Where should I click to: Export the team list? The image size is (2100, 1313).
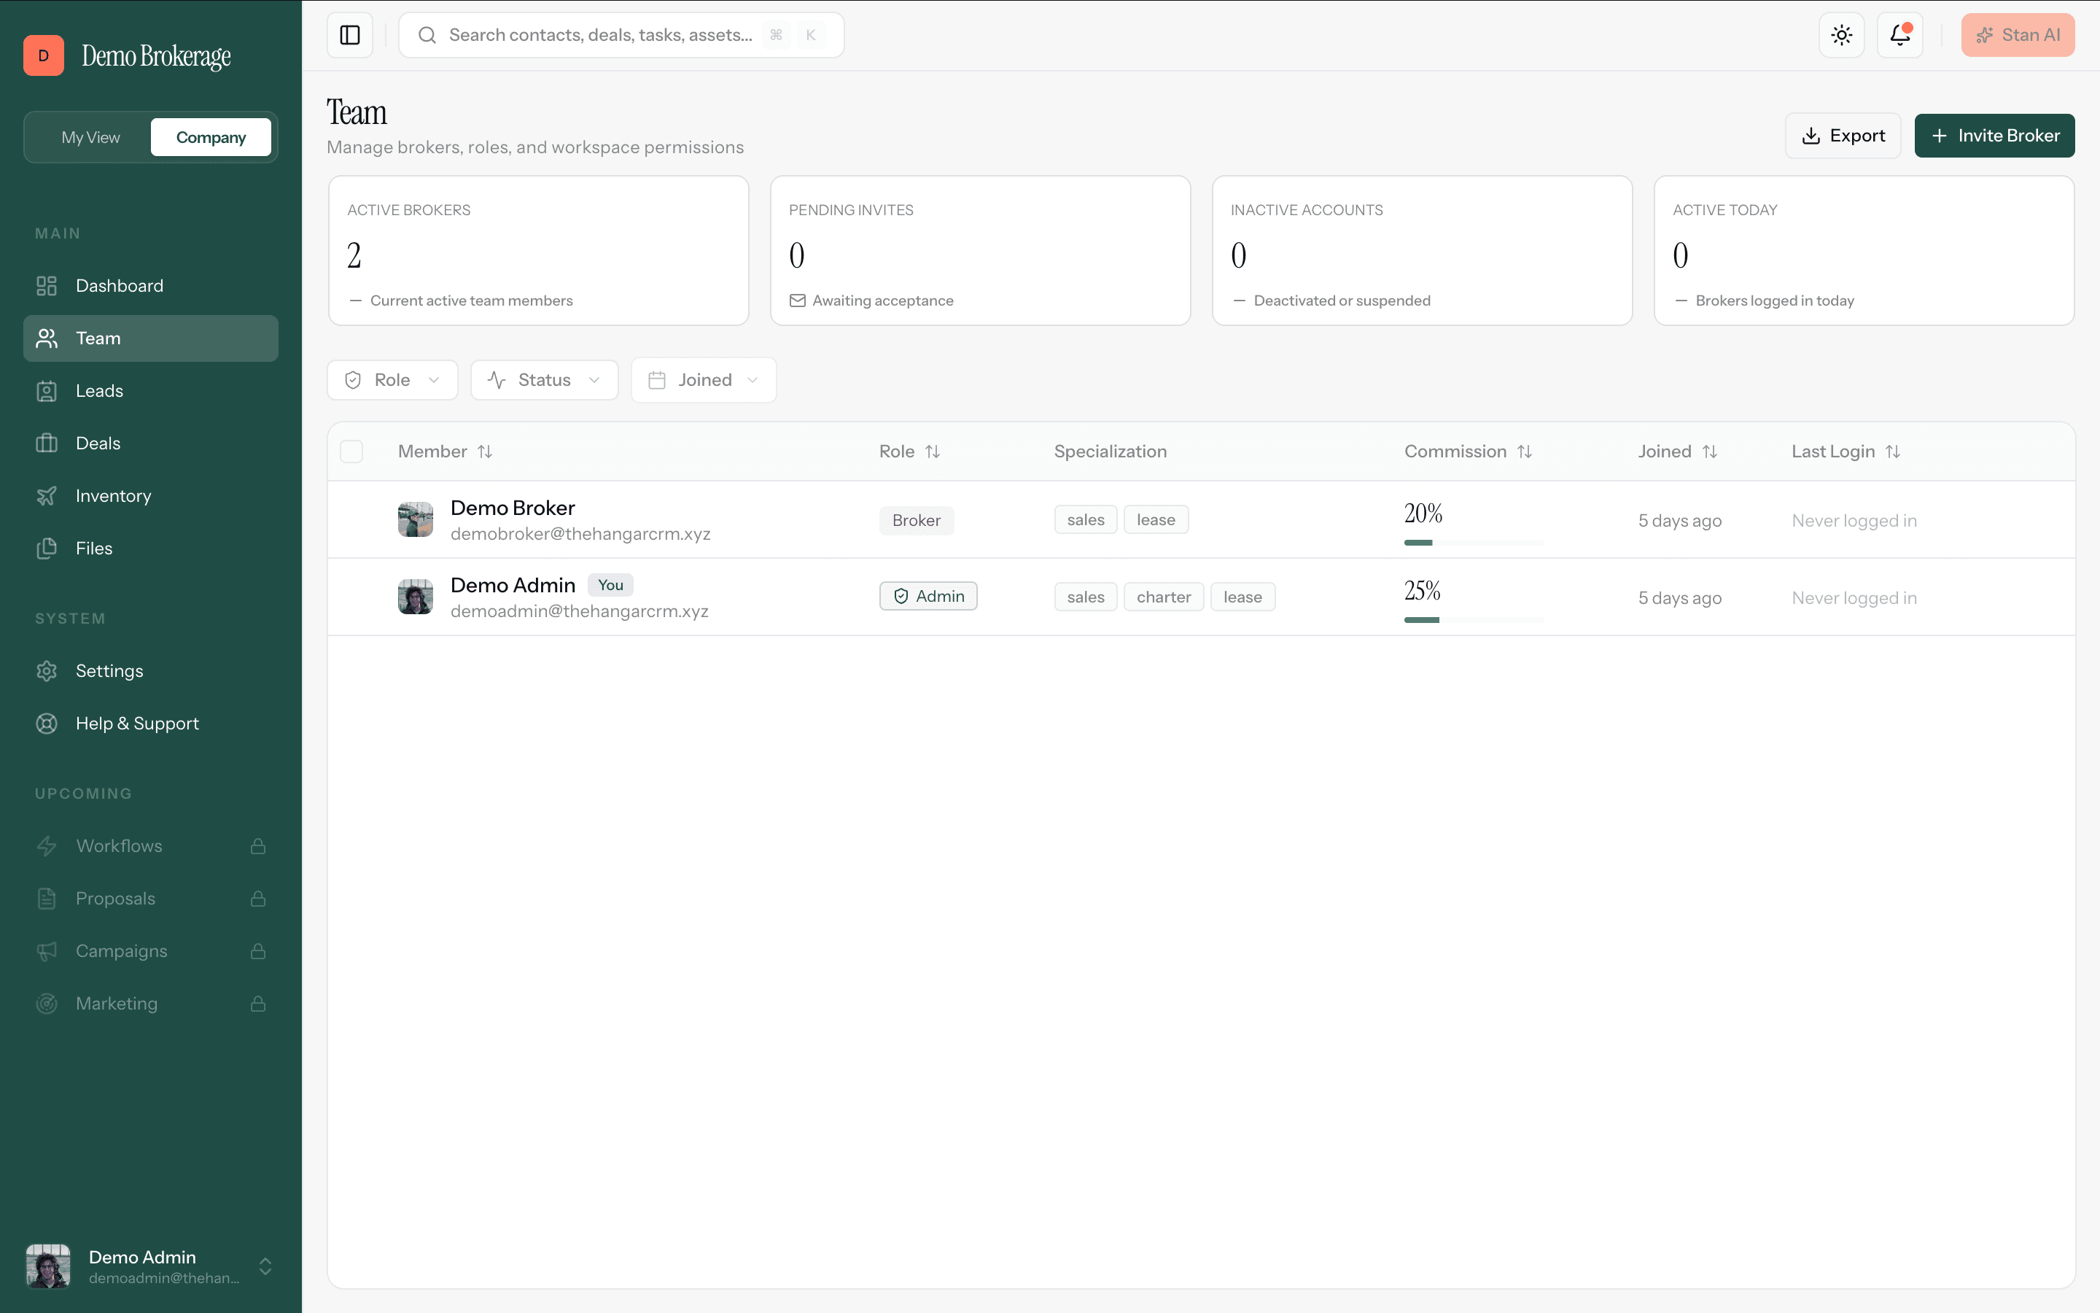click(1843, 136)
